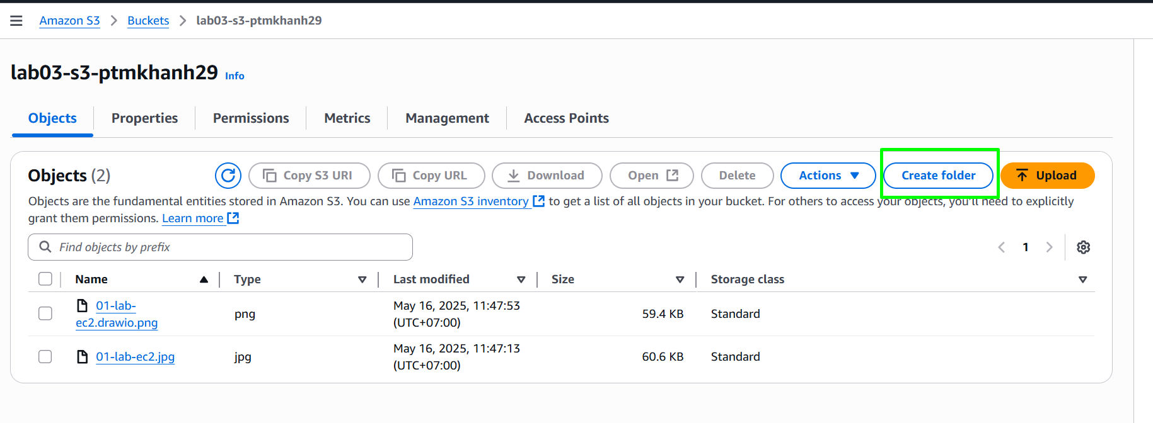Open the 01-lab-ec2.jpg object link

pos(136,357)
